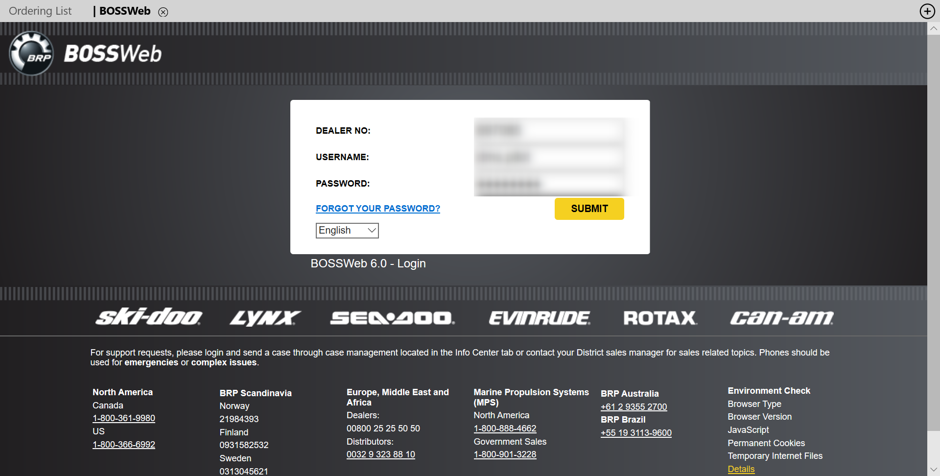Open the language selection dropdown
The width and height of the screenshot is (940, 476).
[347, 230]
